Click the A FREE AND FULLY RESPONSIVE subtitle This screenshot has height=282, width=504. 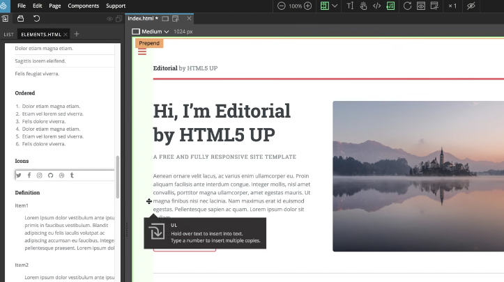click(x=224, y=157)
